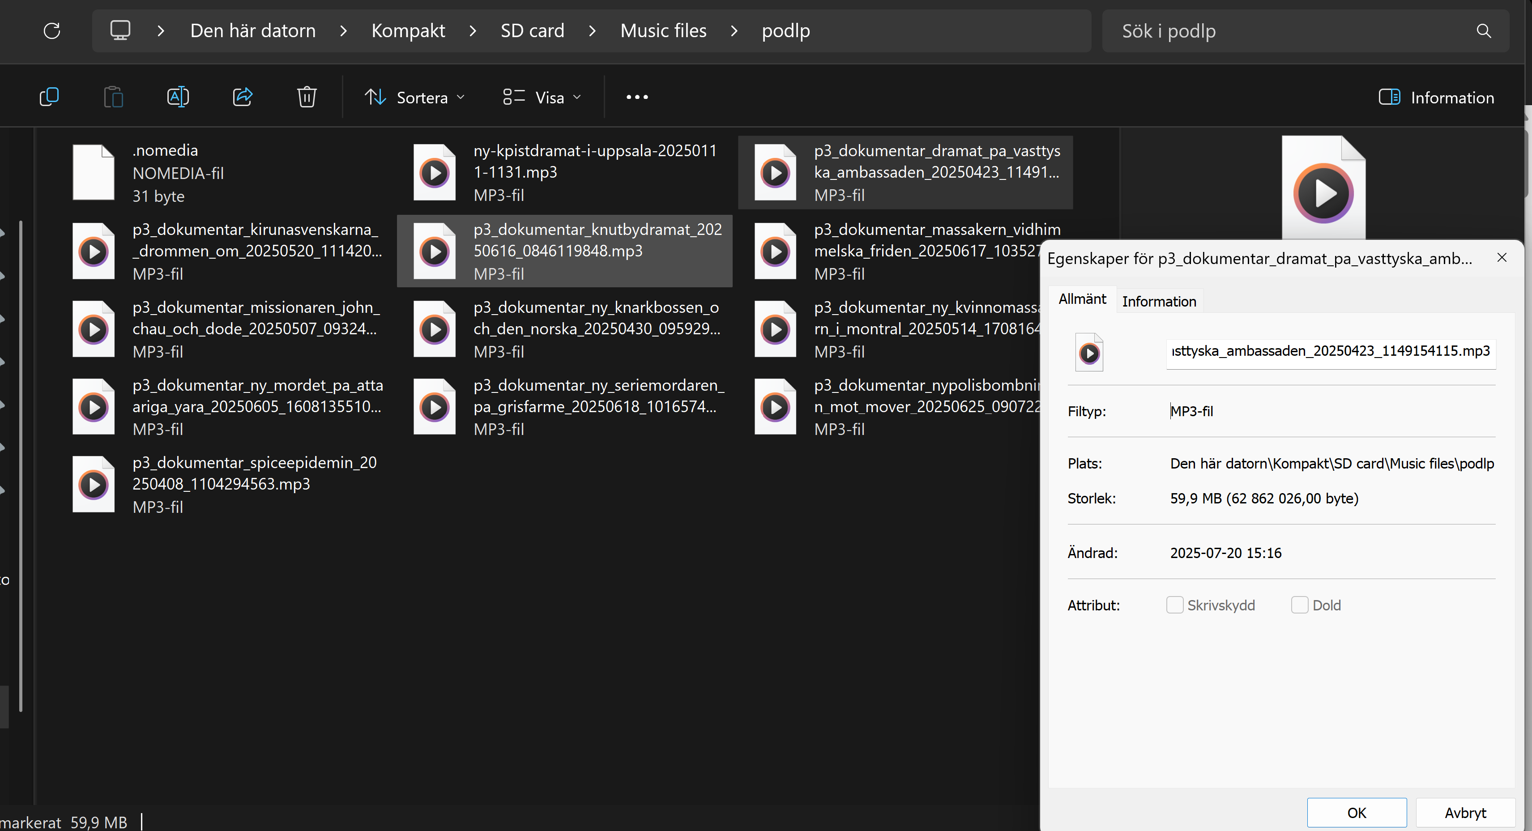This screenshot has width=1532, height=831.
Task: Click the Avbryt button
Action: [x=1465, y=813]
